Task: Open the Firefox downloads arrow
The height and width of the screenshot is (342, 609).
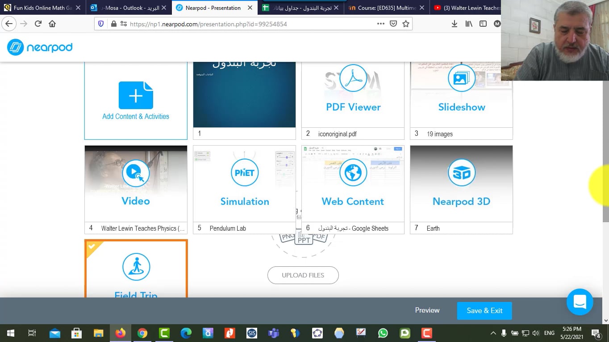Action: [455, 24]
